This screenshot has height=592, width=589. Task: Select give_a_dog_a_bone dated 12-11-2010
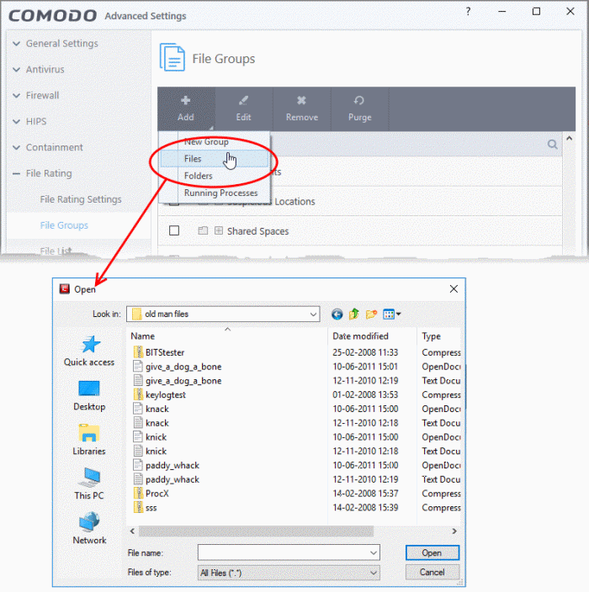183,381
